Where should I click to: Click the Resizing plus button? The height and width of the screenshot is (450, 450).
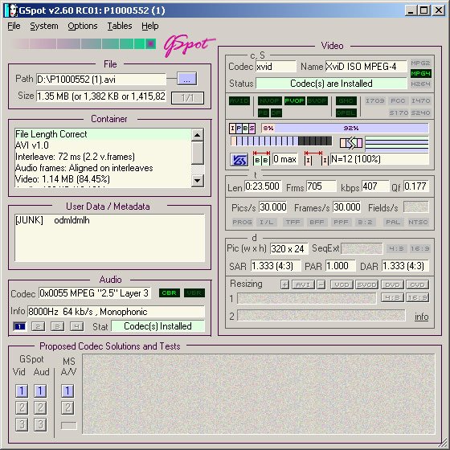point(284,284)
